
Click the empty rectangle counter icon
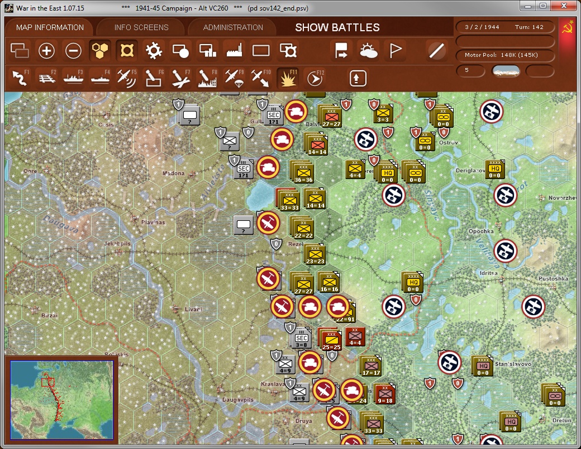261,51
